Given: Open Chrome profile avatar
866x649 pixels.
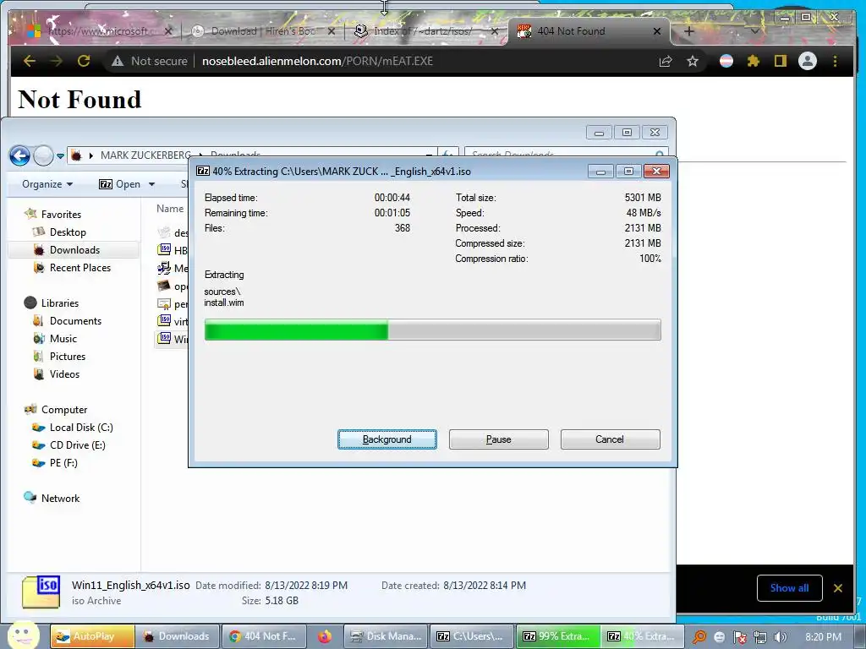Looking at the screenshot, I should click(x=808, y=61).
